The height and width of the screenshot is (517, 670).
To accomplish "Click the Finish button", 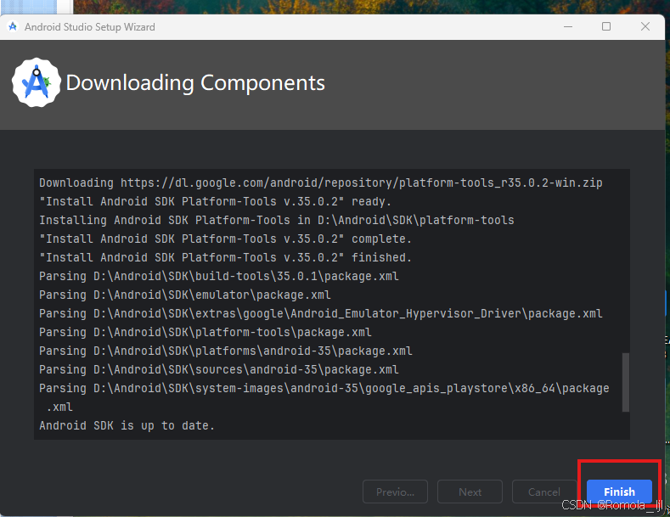I will coord(619,492).
